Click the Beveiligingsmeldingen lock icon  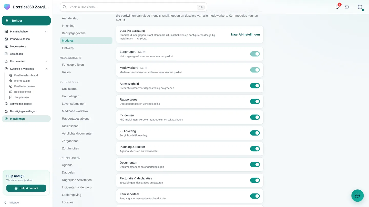point(6,111)
